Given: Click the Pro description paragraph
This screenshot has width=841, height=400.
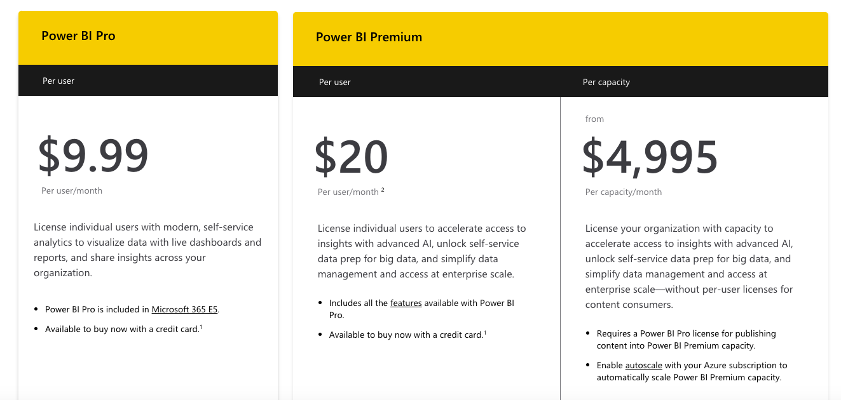Looking at the screenshot, I should pyautogui.click(x=147, y=250).
